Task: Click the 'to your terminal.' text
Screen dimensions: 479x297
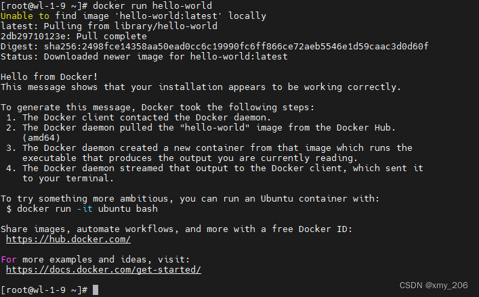Action: [x=68, y=179]
